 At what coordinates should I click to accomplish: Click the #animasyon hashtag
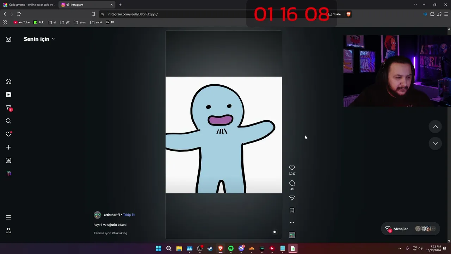pos(102,233)
